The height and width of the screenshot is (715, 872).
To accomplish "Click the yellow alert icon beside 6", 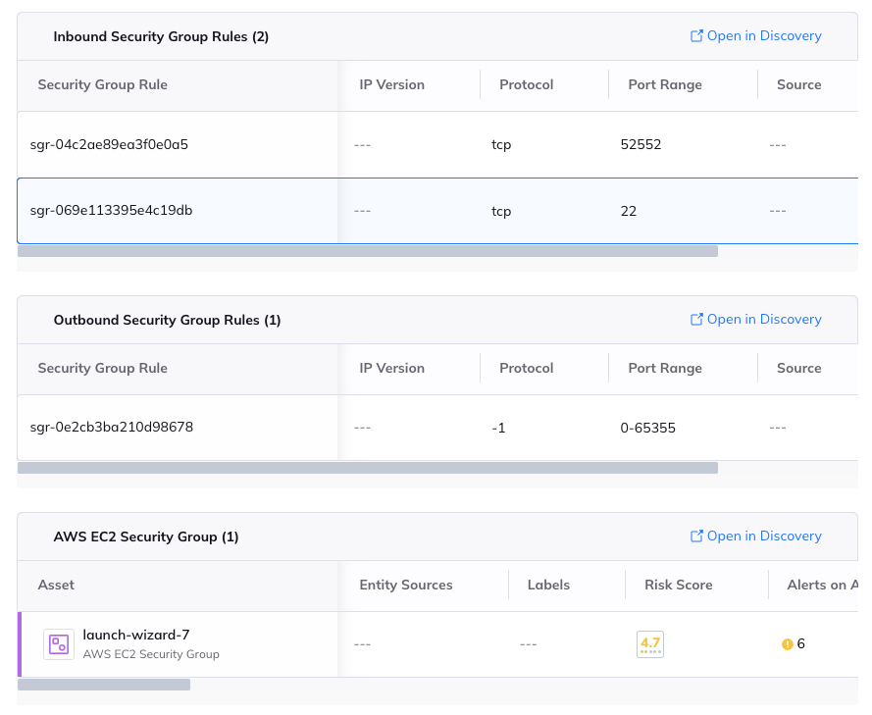I will pos(787,644).
